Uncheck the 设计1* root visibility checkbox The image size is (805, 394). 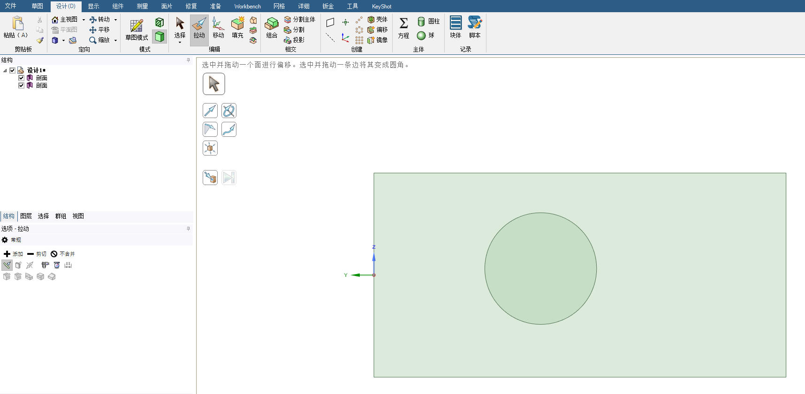tap(13, 70)
